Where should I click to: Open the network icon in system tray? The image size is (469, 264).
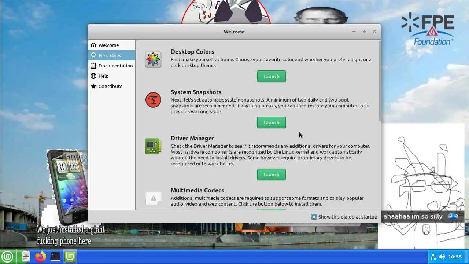pos(433,257)
